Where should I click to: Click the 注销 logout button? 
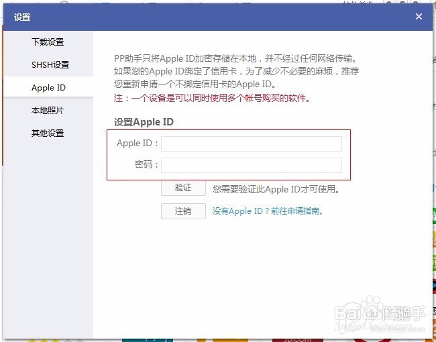(x=183, y=211)
